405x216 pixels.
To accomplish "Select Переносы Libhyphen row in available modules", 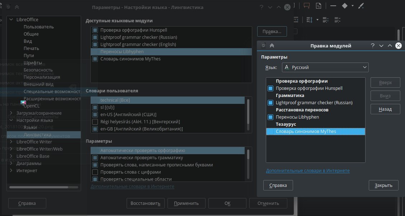I will click(171, 52).
